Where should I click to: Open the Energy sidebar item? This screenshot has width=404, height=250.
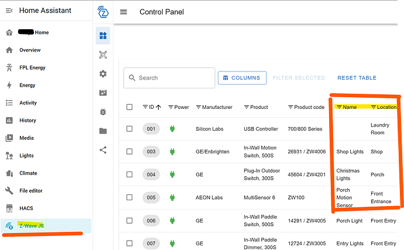(x=27, y=85)
